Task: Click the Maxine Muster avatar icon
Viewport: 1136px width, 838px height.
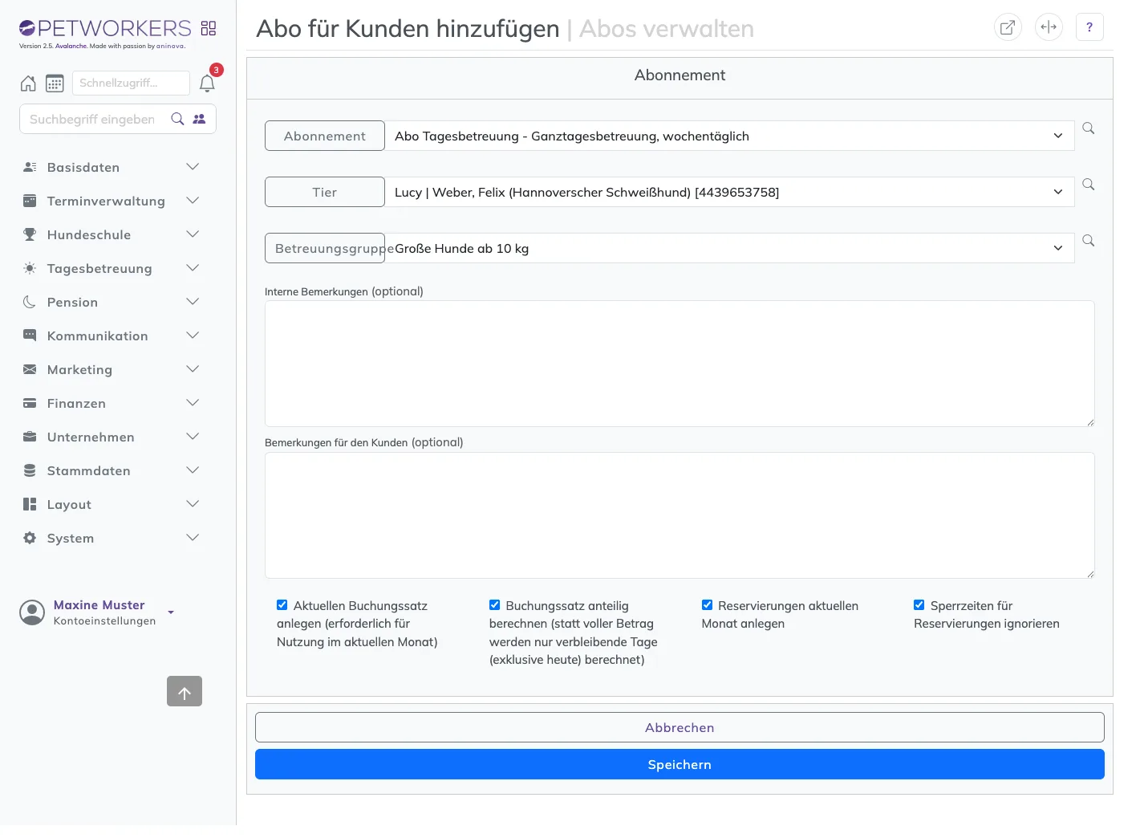Action: pos(32,612)
